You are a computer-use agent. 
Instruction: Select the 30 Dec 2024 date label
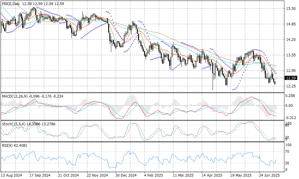point(126,176)
